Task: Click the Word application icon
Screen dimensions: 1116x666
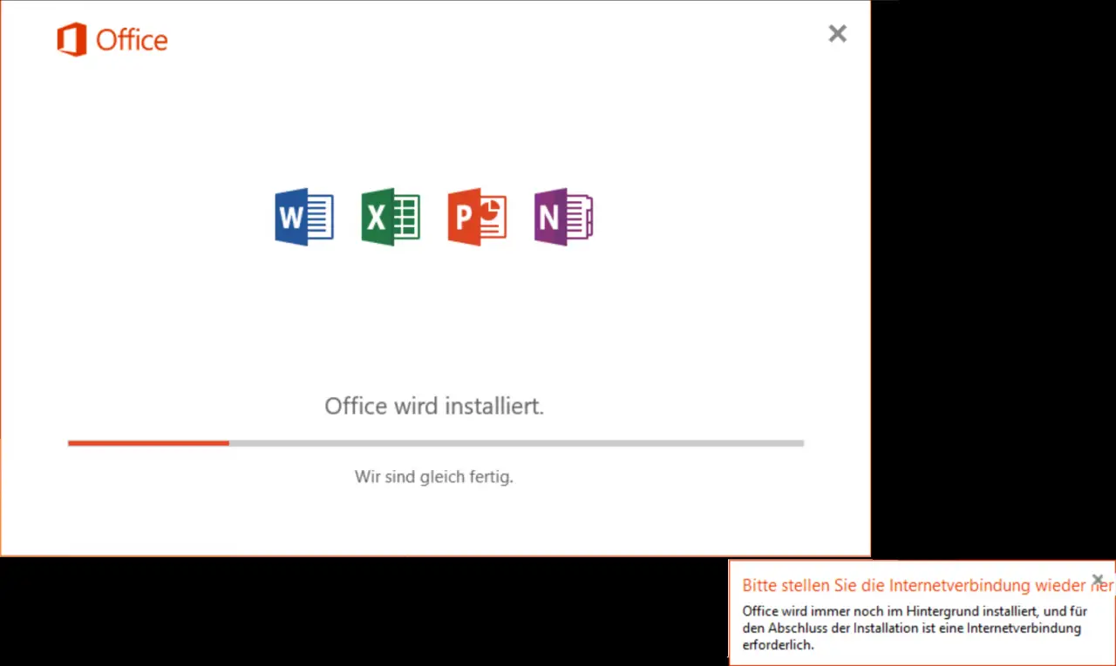Action: [304, 216]
